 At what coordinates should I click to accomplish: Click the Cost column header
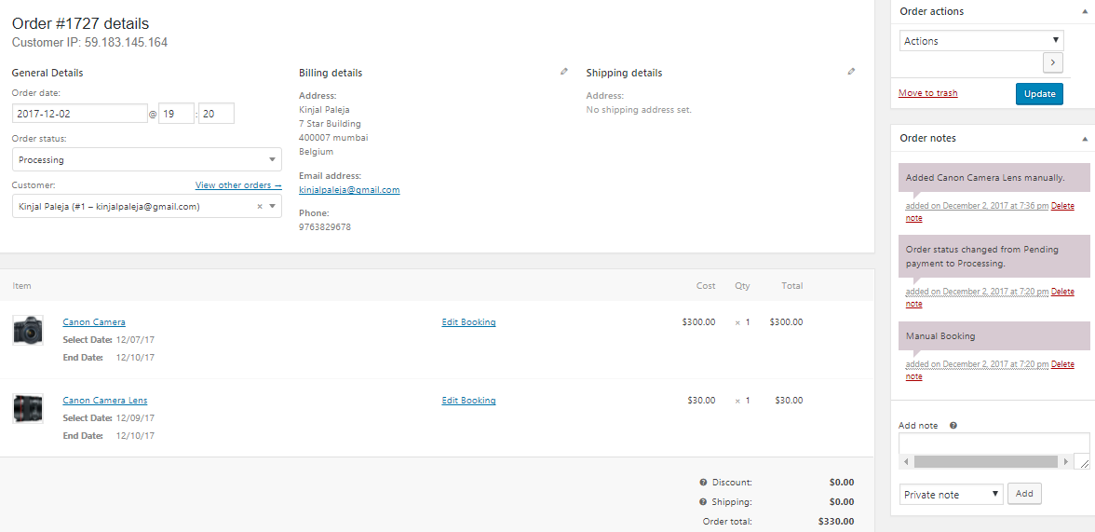[x=706, y=286]
